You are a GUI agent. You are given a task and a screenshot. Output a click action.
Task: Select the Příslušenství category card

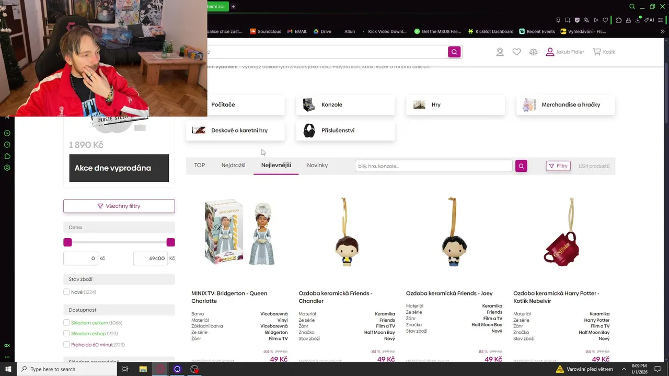pos(345,131)
